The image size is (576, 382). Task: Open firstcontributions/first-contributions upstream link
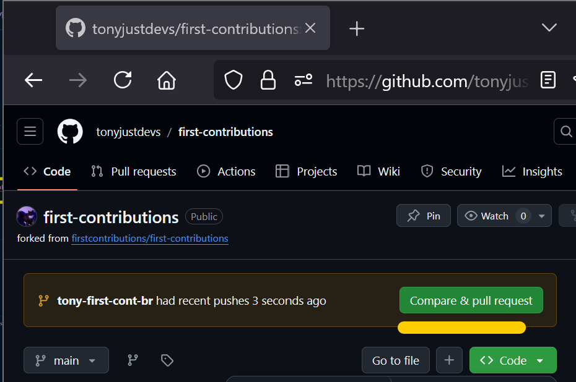pyautogui.click(x=150, y=239)
